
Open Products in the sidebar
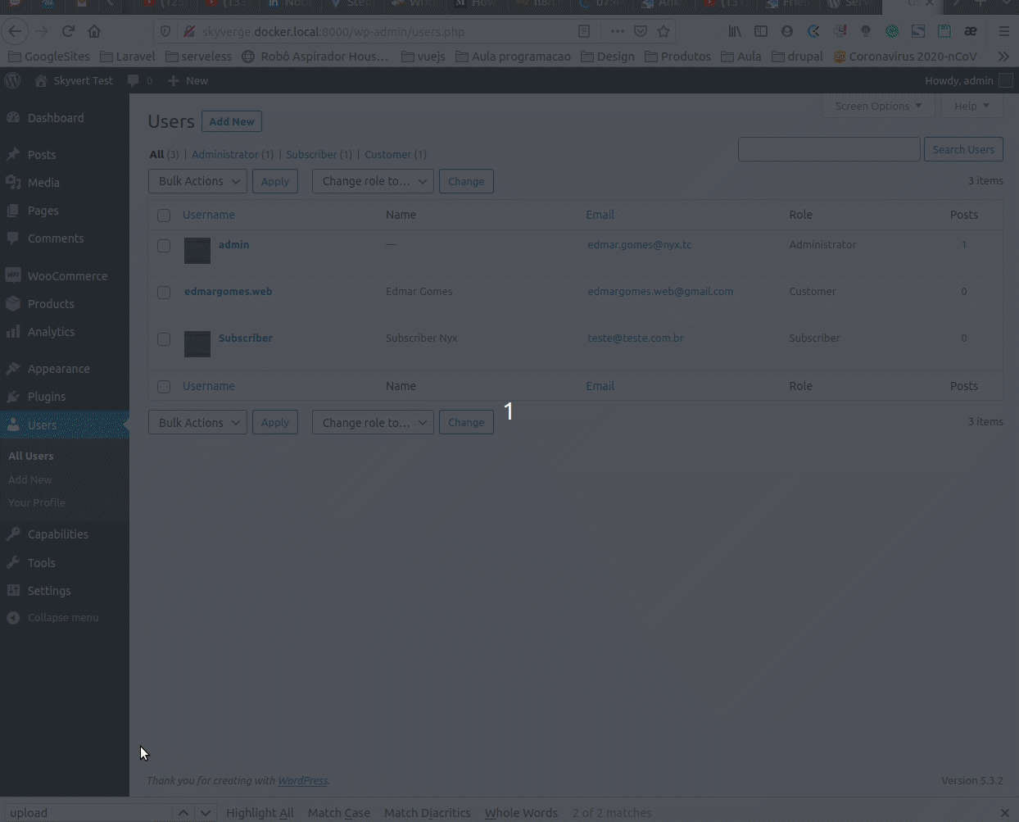tap(51, 304)
